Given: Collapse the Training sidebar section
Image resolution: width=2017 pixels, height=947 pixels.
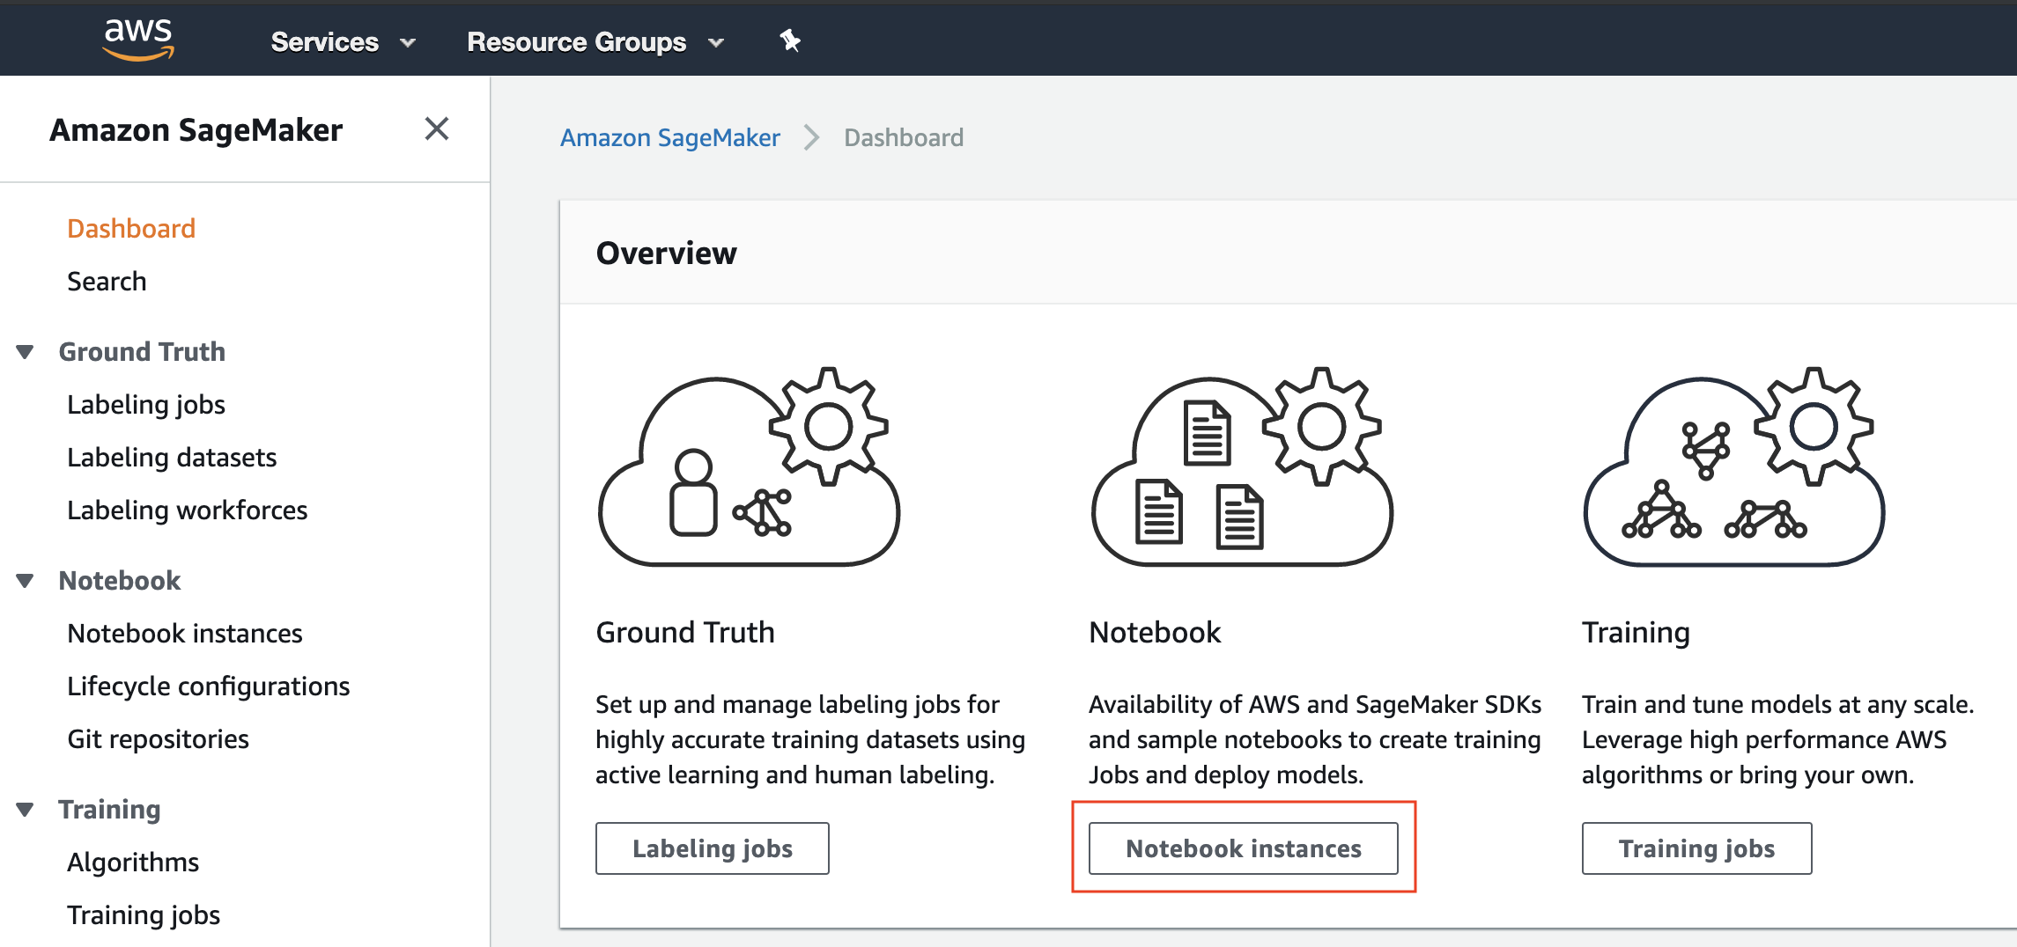Looking at the screenshot, I should click(25, 810).
